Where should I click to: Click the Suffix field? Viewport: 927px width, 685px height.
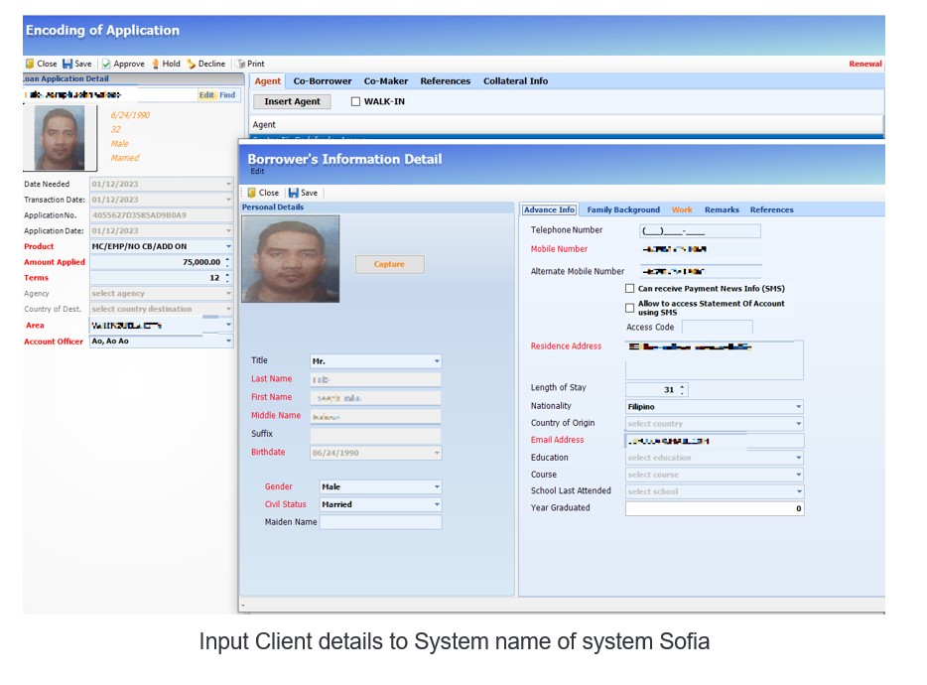[x=375, y=435]
